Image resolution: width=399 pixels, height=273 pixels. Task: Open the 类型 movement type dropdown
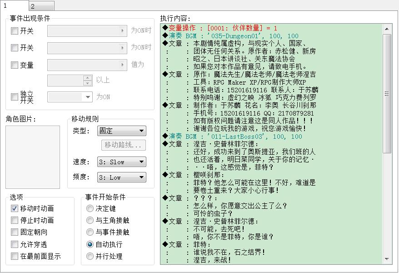[x=122, y=131]
